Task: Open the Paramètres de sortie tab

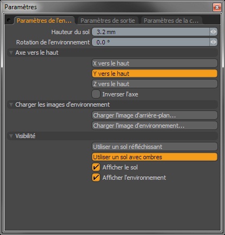Action: (x=108, y=21)
